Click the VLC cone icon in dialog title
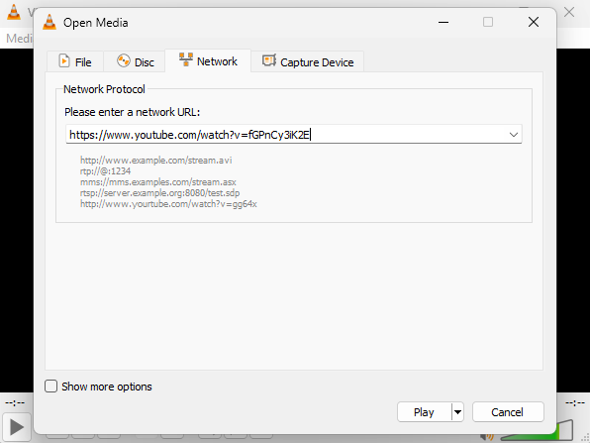590x443 pixels. coord(49,22)
